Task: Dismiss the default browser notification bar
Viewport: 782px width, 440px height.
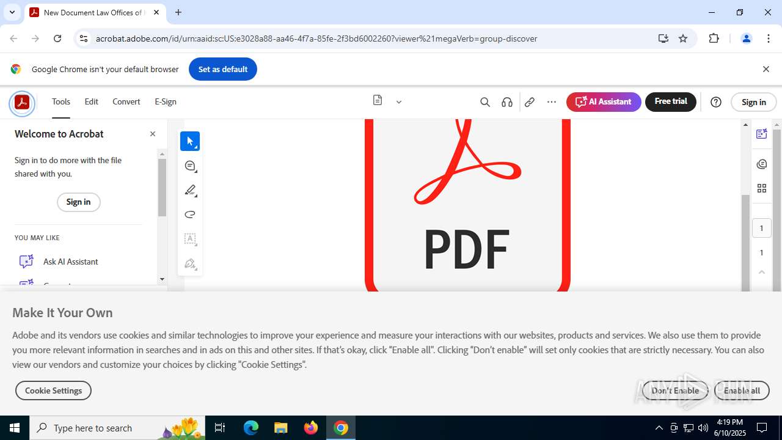Action: click(x=766, y=69)
